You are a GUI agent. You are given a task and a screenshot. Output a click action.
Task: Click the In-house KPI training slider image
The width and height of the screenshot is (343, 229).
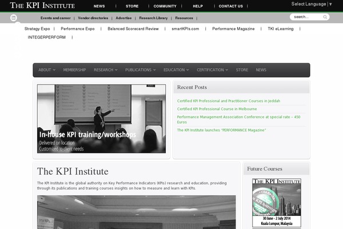click(102, 119)
